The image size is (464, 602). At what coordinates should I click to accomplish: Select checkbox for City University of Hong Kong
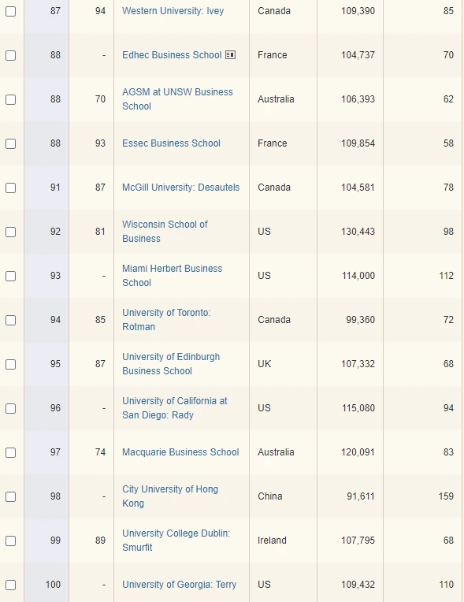click(11, 496)
